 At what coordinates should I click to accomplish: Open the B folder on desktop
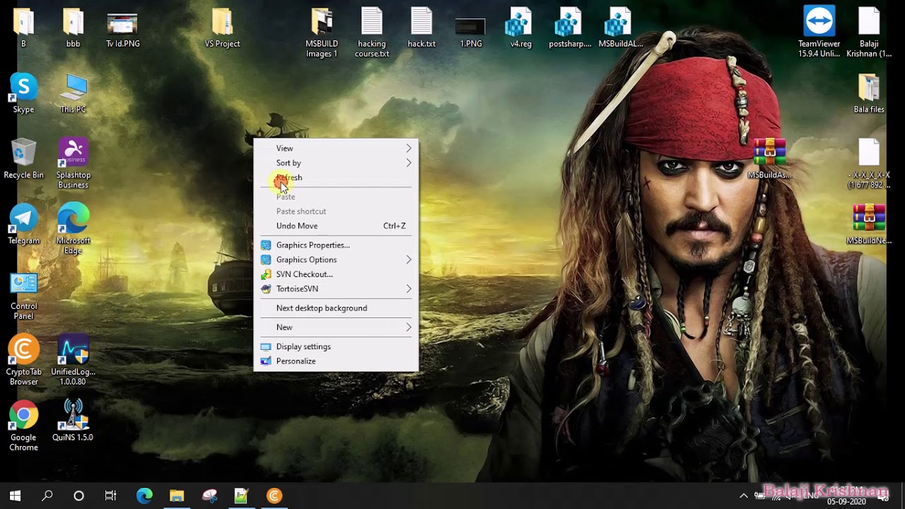point(23,23)
